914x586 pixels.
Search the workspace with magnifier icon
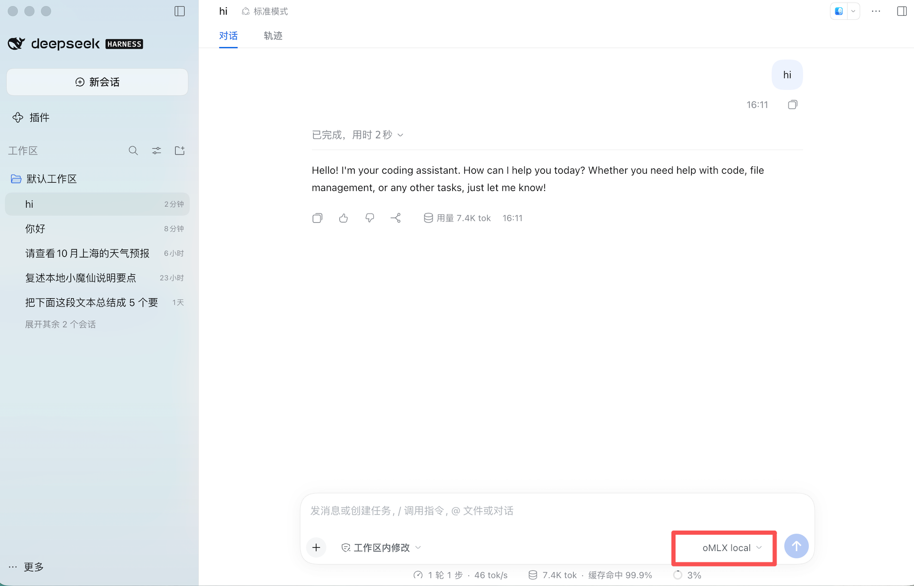tap(133, 151)
